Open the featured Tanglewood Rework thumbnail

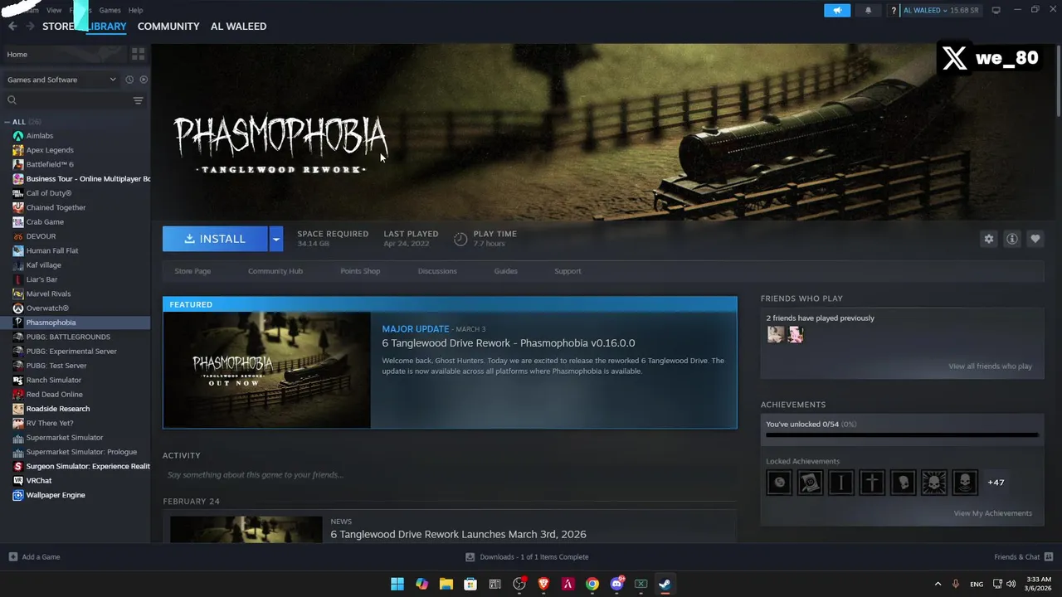click(267, 370)
